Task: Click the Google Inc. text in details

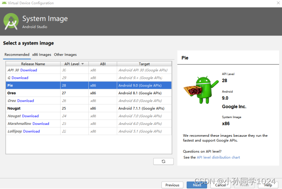Action: tap(234, 107)
